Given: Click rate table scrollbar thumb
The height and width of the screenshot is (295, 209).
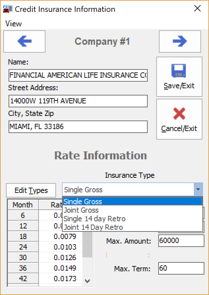Looking at the screenshot, I should (87, 244).
